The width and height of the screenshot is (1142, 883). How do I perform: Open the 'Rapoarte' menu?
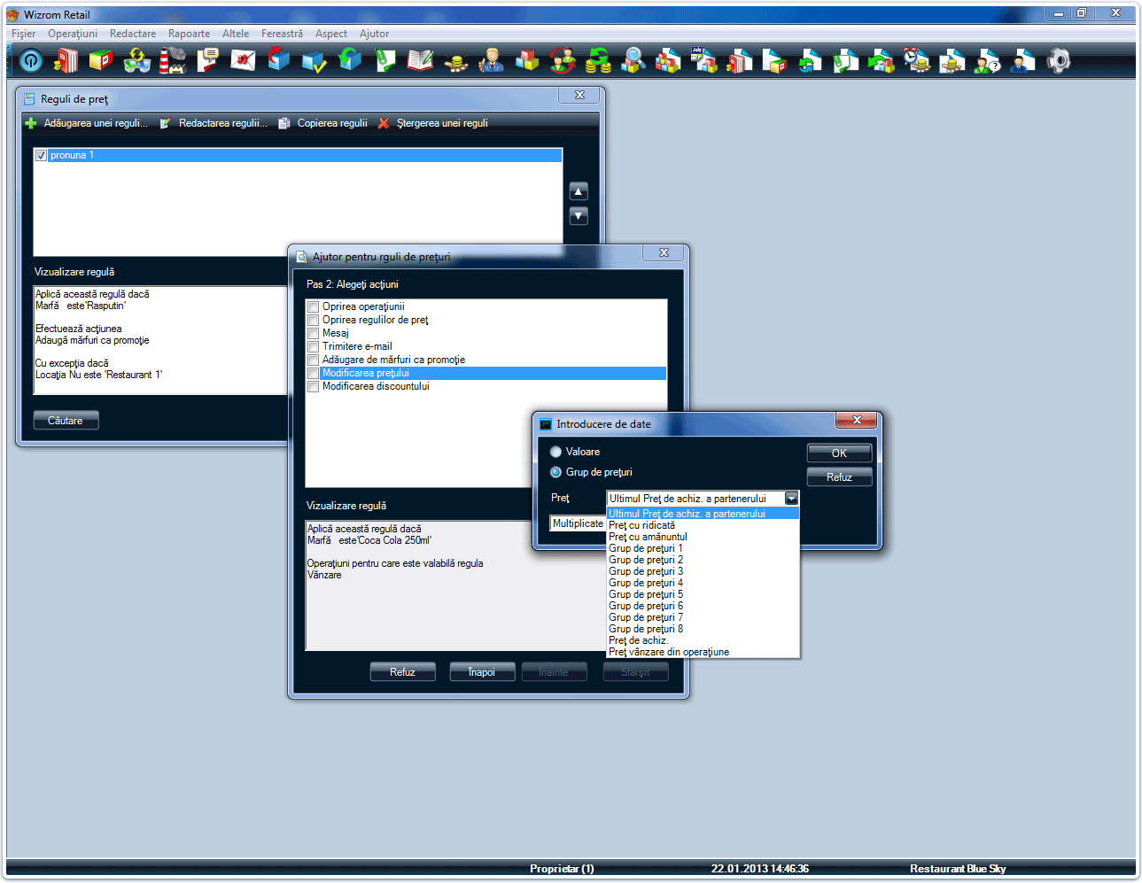[189, 34]
